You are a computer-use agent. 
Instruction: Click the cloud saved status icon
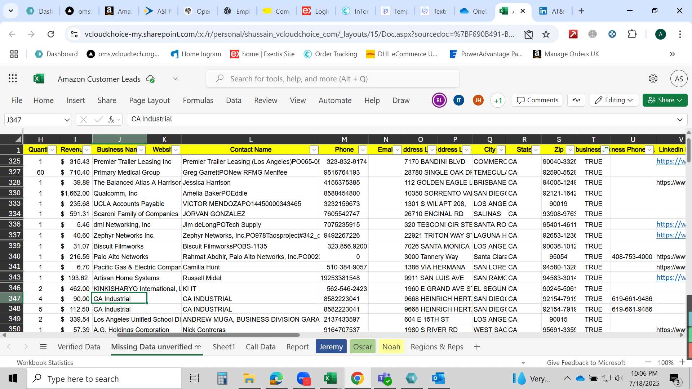click(150, 79)
